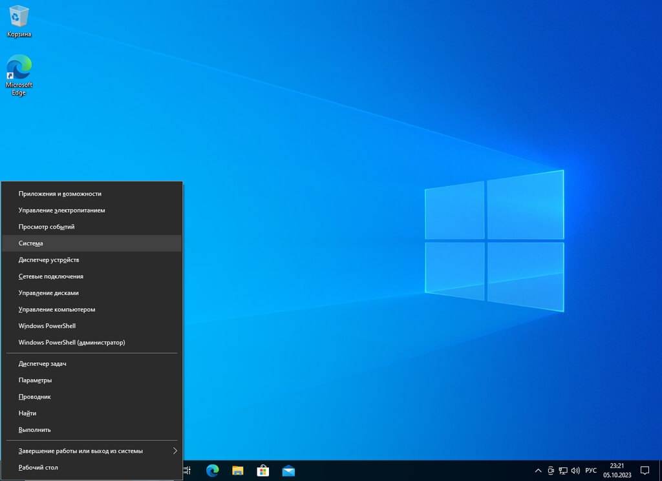Image resolution: width=662 pixels, height=481 pixels.
Task: Open Microsoft Store from the taskbar
Action: pos(263,471)
